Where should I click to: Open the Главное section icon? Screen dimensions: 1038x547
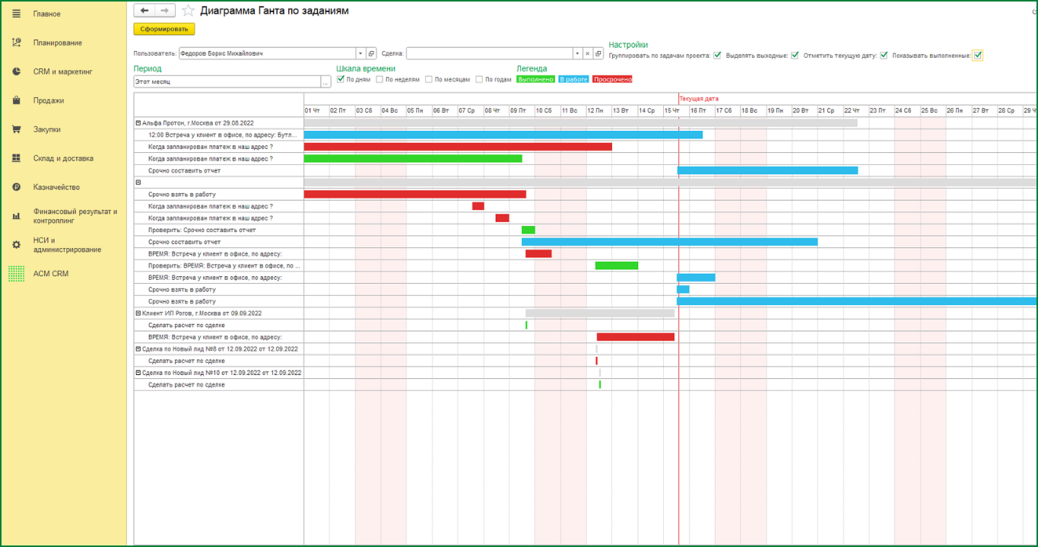(17, 14)
